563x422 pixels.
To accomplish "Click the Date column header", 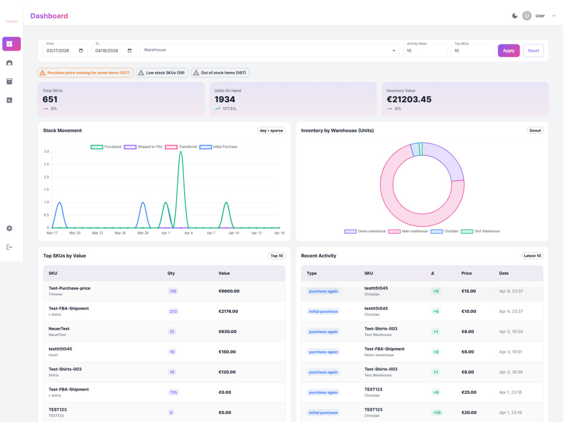I will (x=504, y=273).
